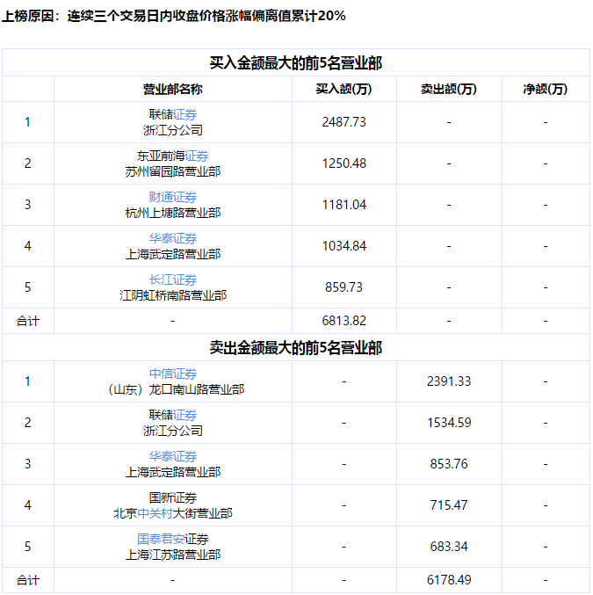Select buy total 6813.82

(x=344, y=321)
